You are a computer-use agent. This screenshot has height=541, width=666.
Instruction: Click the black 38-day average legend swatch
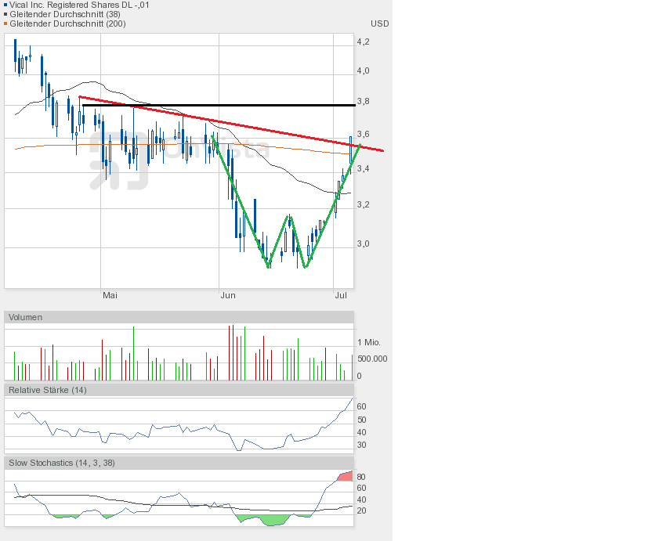[5, 14]
